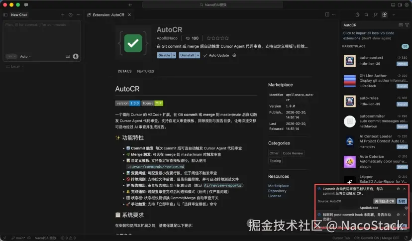The width and height of the screenshot is (412, 241).
Task: Open the Search sidebar icon
Action: tap(366, 15)
